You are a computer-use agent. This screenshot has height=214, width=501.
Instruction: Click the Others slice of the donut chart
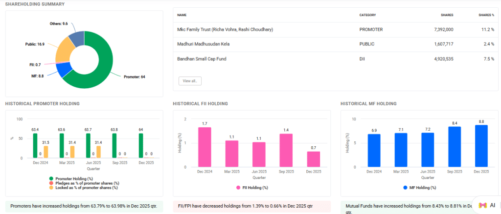[x=76, y=38]
